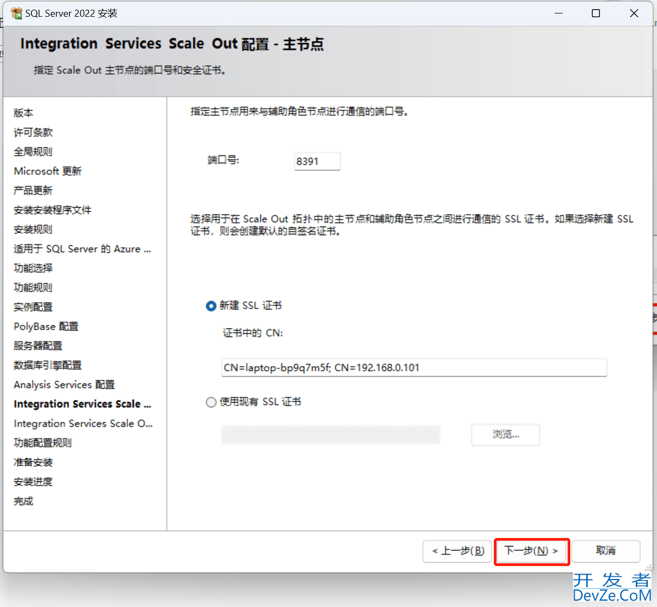Select 适用于 SQL Server 的 Azure step
The height and width of the screenshot is (607, 657).
(82, 249)
